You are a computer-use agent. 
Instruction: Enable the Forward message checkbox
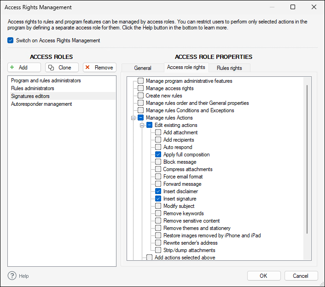158,184
